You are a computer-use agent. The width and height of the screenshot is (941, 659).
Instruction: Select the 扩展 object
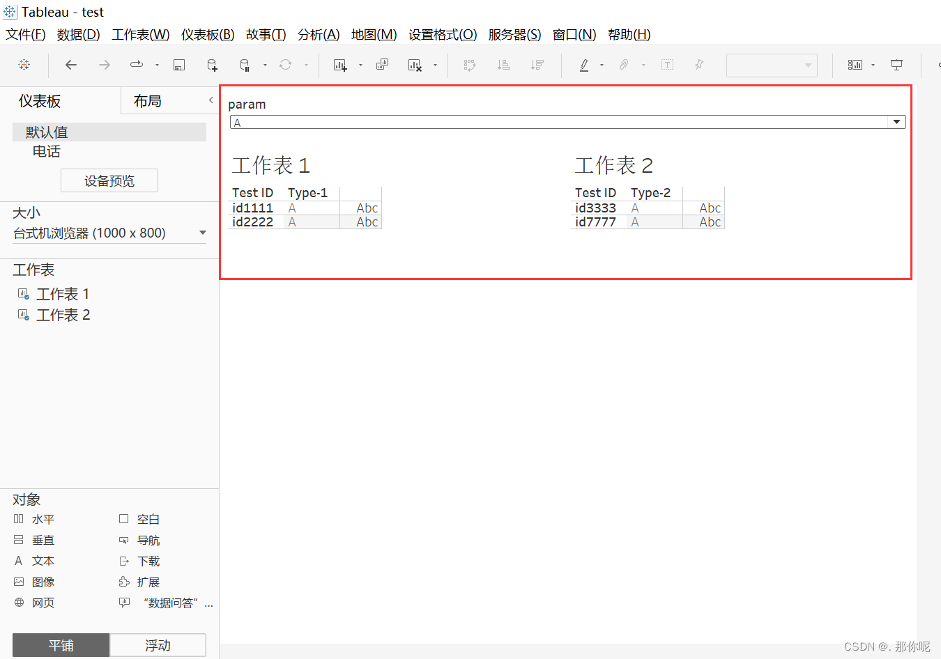[x=139, y=582]
